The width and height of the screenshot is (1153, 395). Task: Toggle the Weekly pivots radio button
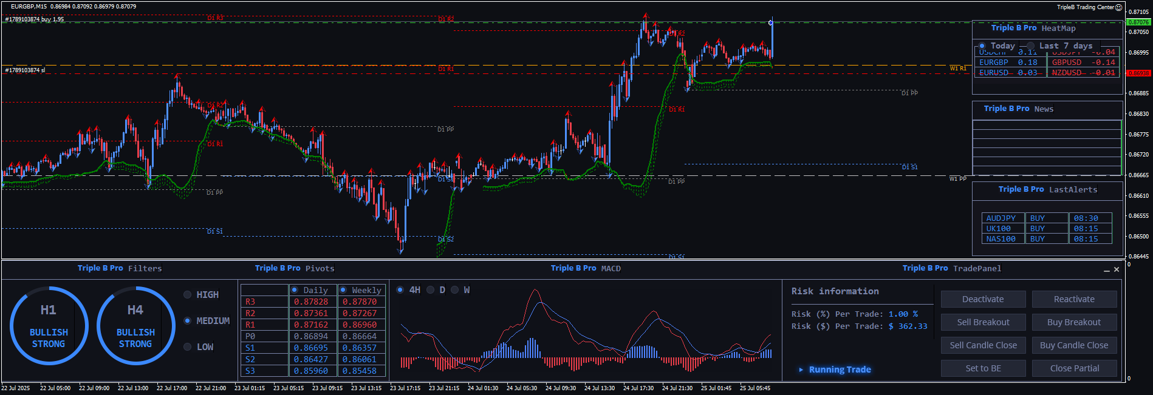pos(343,290)
